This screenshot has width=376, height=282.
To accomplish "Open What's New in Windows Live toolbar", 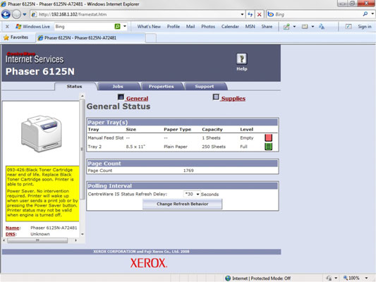I will click(149, 27).
